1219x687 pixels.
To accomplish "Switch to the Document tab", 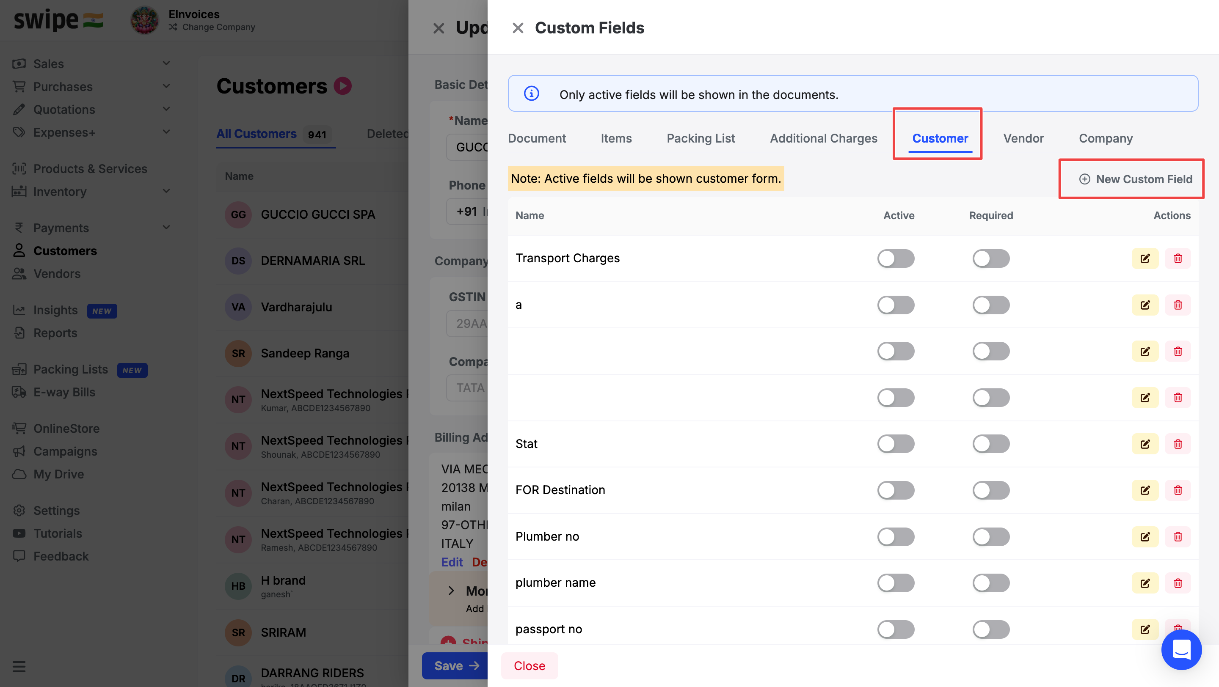I will pos(537,138).
